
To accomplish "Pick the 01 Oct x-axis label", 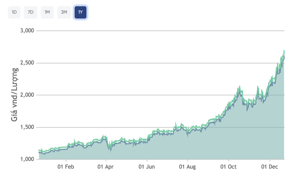I will tap(229, 167).
